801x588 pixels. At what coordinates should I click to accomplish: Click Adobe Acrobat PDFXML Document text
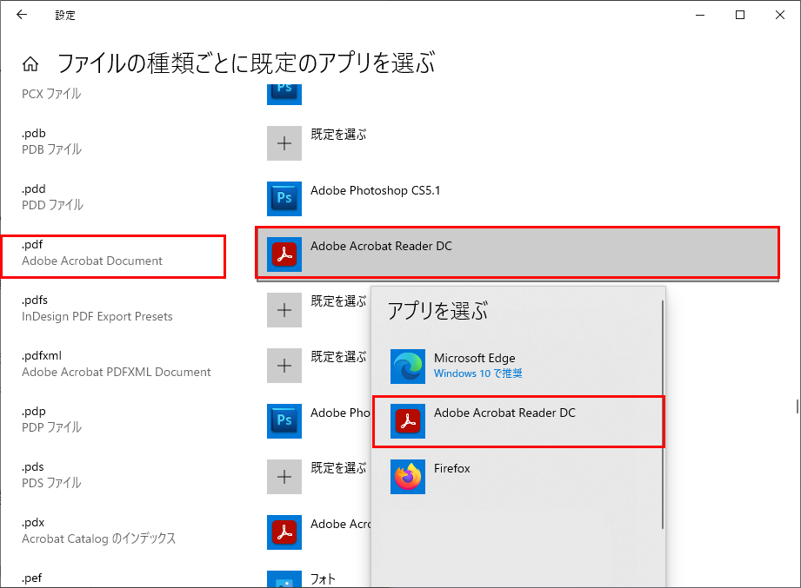tap(116, 373)
